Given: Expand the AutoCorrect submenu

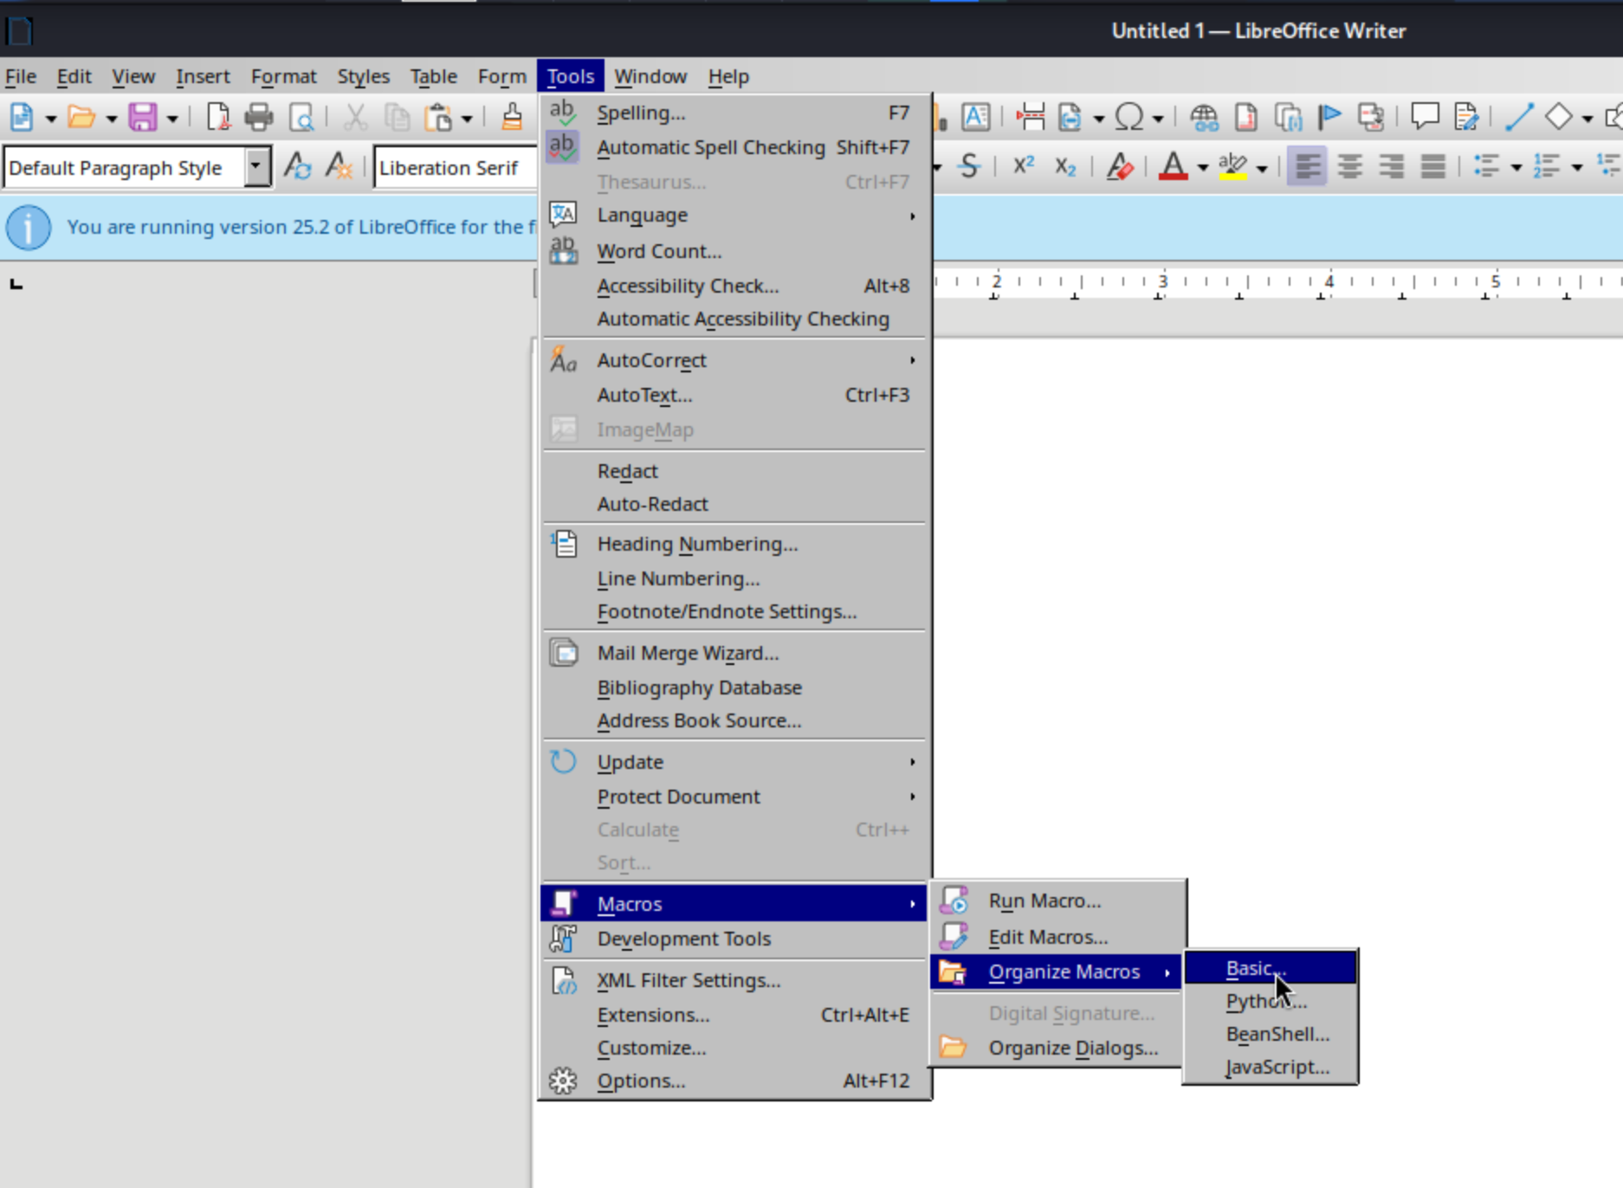Looking at the screenshot, I should 734,360.
